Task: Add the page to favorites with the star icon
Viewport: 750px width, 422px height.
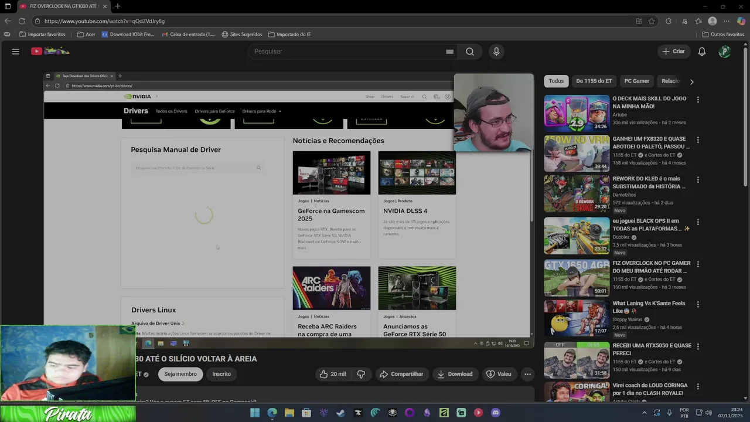Action: [x=652, y=21]
